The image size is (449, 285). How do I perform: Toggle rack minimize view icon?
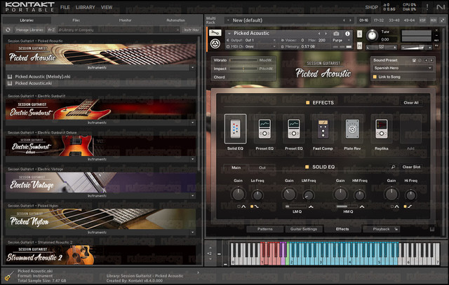point(443,20)
